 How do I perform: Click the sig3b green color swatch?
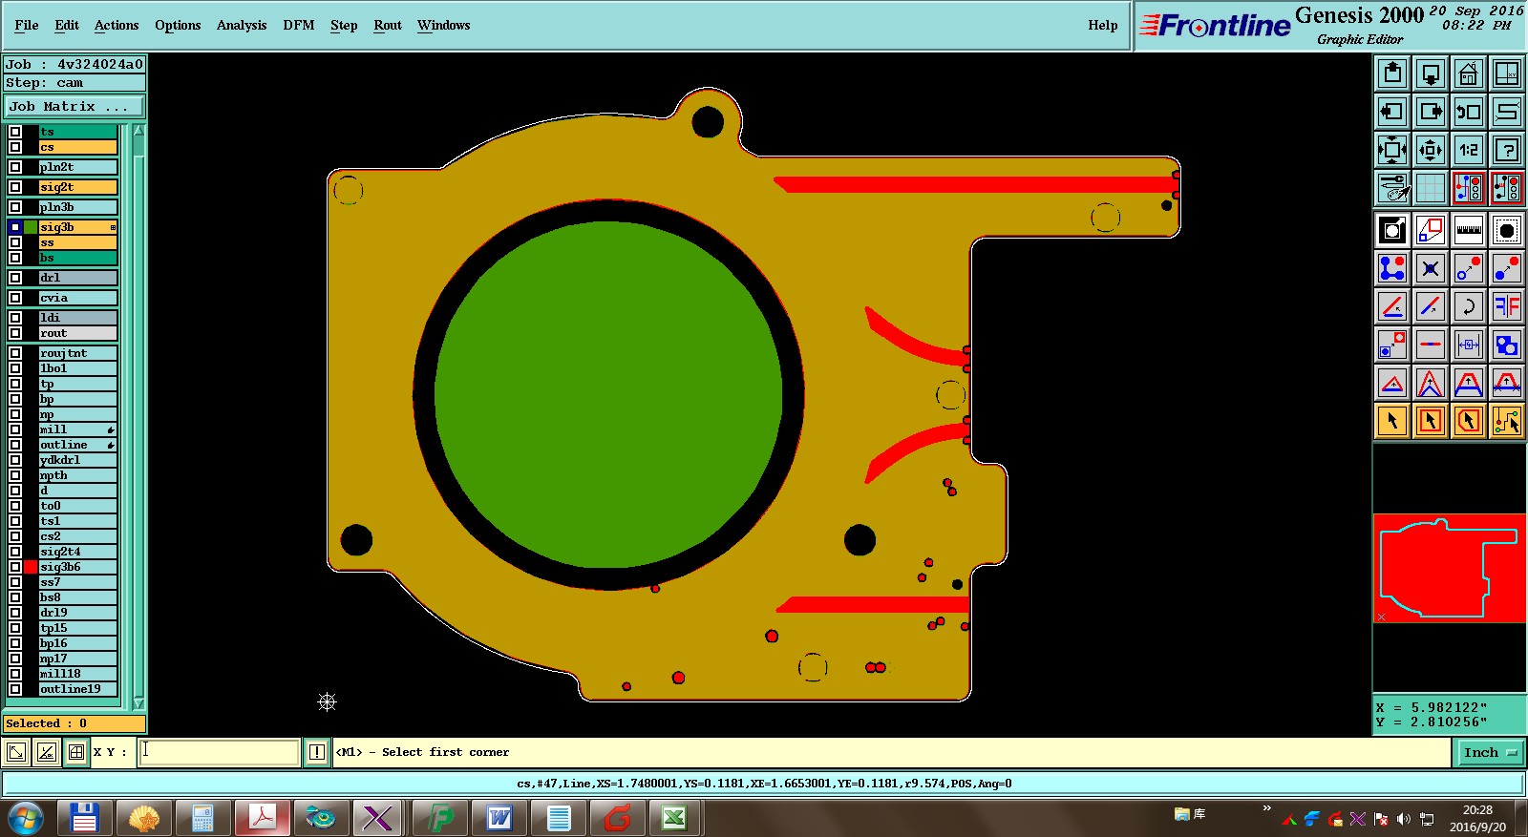32,227
